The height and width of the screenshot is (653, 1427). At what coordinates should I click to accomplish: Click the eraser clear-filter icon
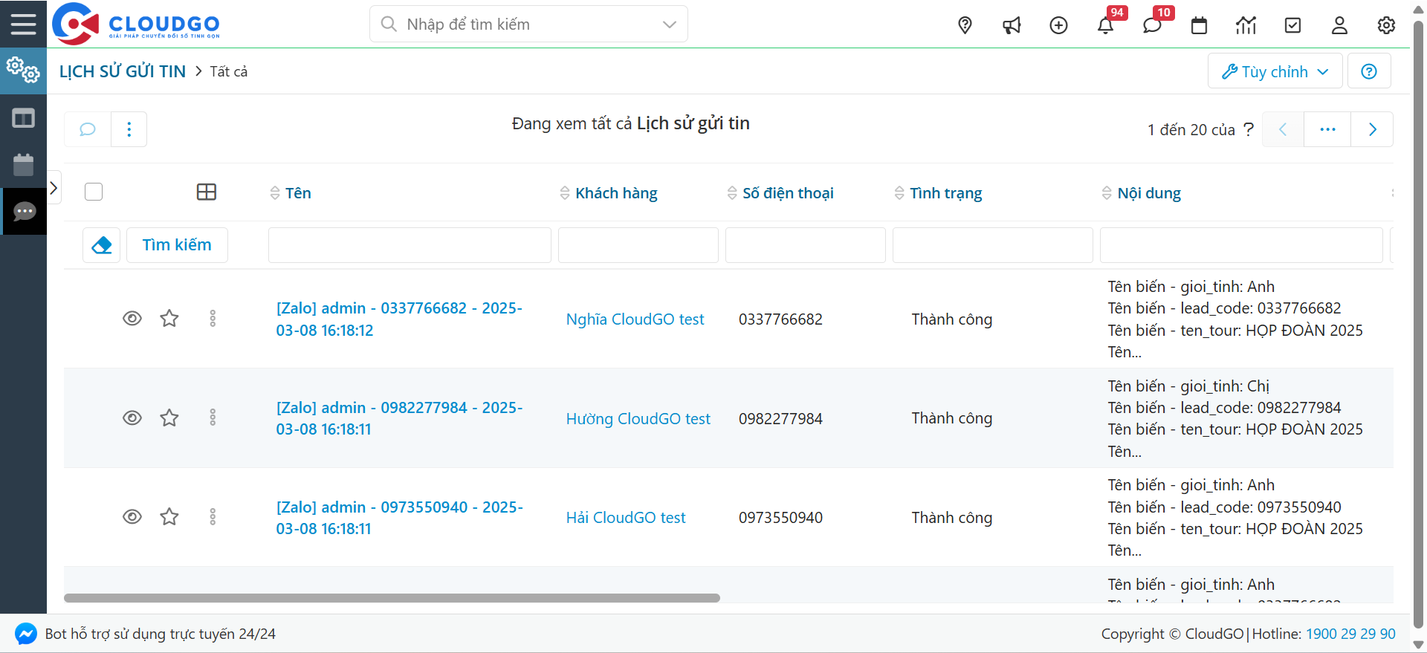coord(102,245)
